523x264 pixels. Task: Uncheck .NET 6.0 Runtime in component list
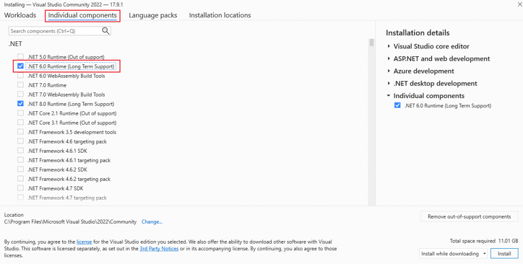point(20,66)
